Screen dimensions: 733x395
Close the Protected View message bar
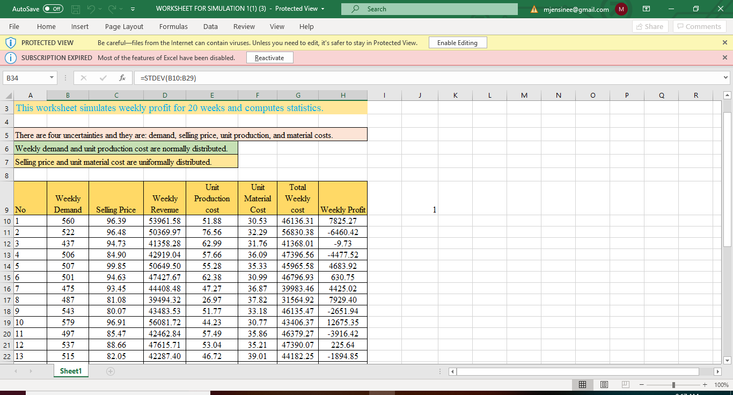tap(725, 42)
